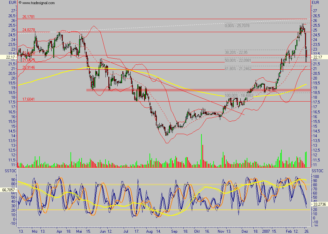The width and height of the screenshot is (328, 234).
Task: Click the 33,2736 stochastic value marker
Action: tap(319, 204)
